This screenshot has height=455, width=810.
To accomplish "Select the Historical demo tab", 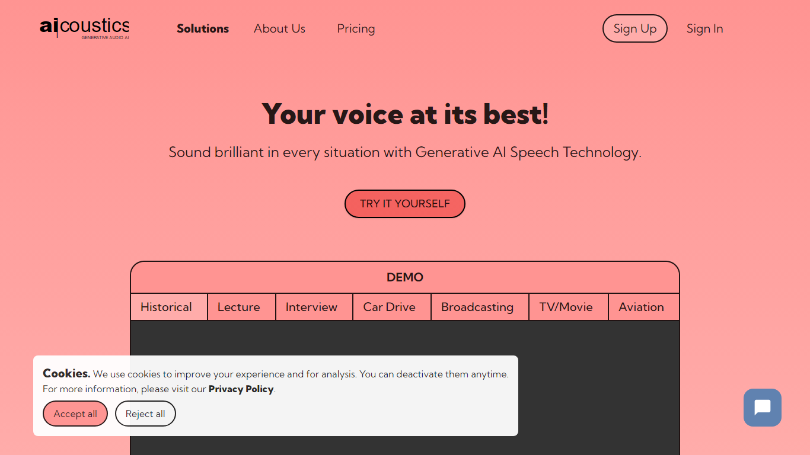I will (x=166, y=307).
